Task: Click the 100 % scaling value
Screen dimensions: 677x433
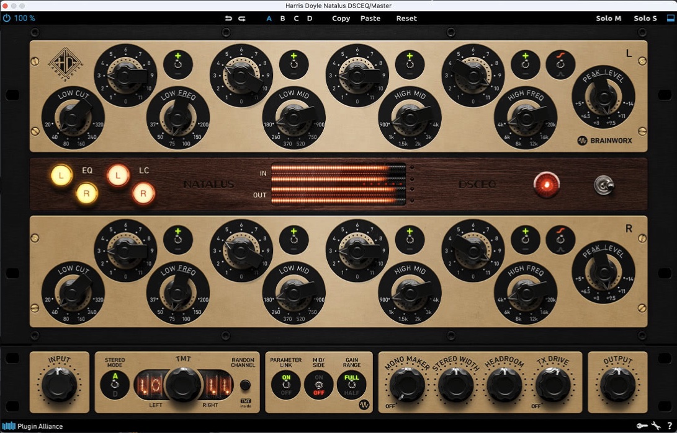Action: (25, 18)
